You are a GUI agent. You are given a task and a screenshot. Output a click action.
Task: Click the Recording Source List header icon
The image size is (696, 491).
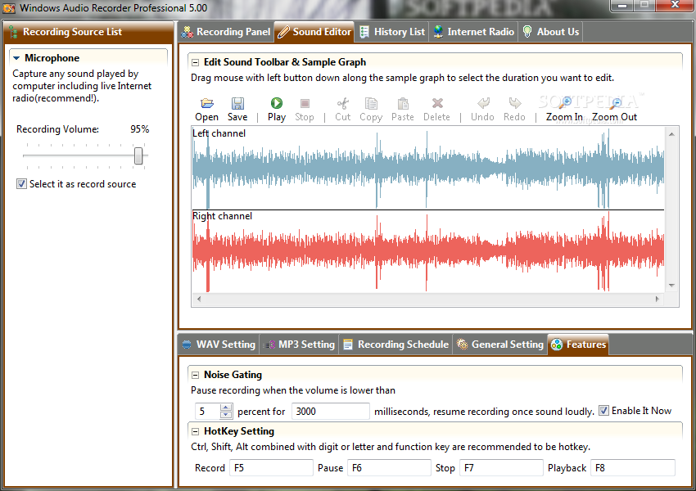(13, 32)
